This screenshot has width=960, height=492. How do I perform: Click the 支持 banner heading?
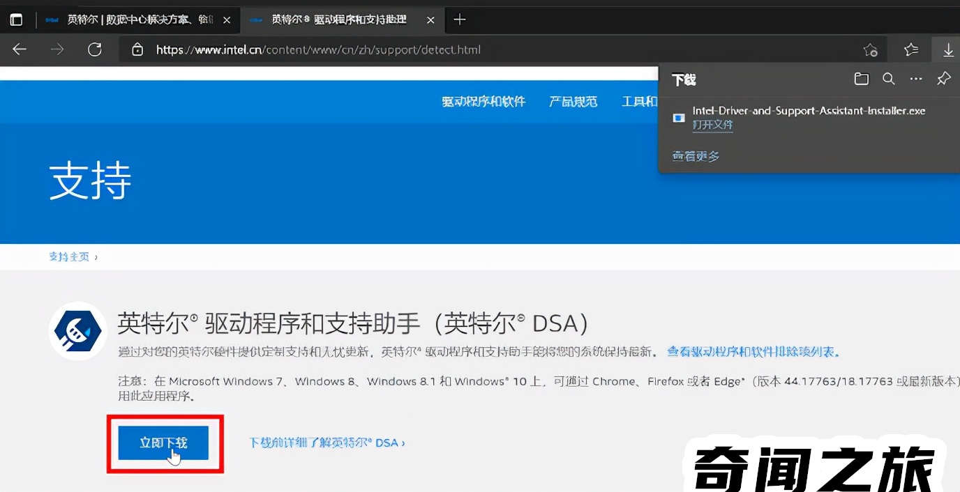pos(91,181)
